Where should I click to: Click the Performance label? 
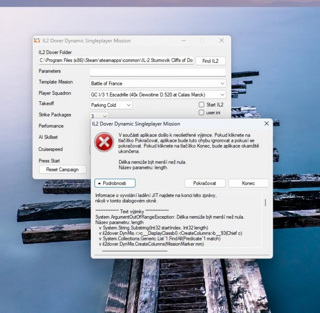click(51, 126)
